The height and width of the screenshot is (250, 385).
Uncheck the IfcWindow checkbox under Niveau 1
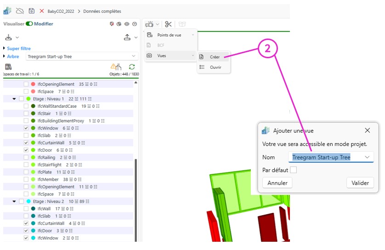[26, 128]
